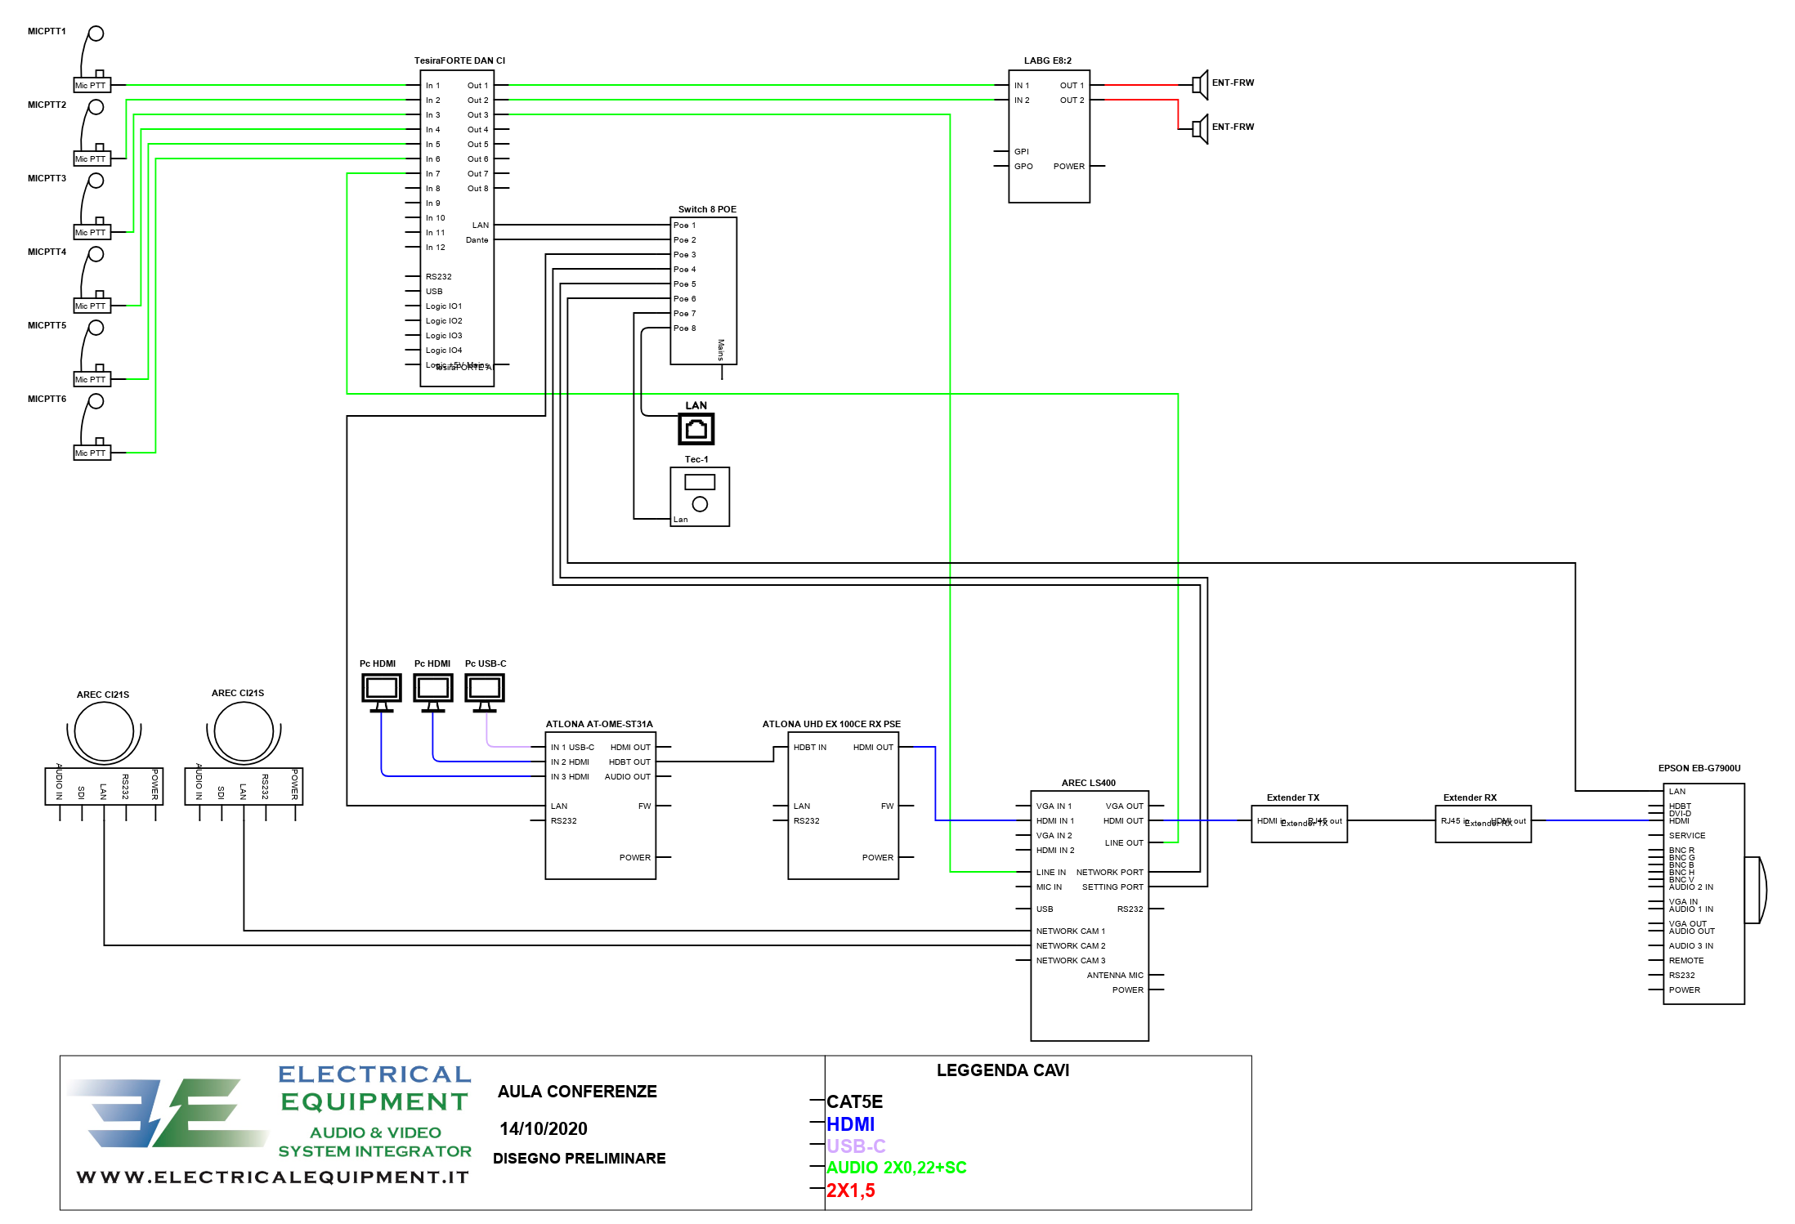The height and width of the screenshot is (1224, 1795).
Task: Select the red 2X1,5 legend entry
Action: pyautogui.click(x=851, y=1190)
